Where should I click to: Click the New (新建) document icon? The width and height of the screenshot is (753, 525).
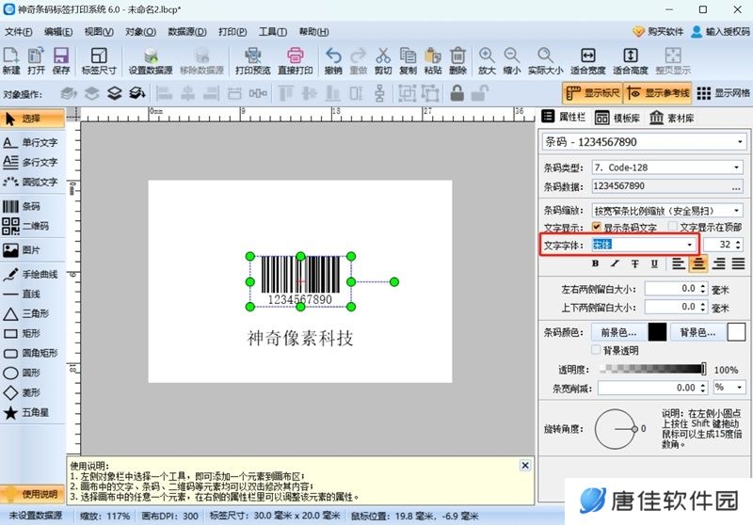point(11,60)
